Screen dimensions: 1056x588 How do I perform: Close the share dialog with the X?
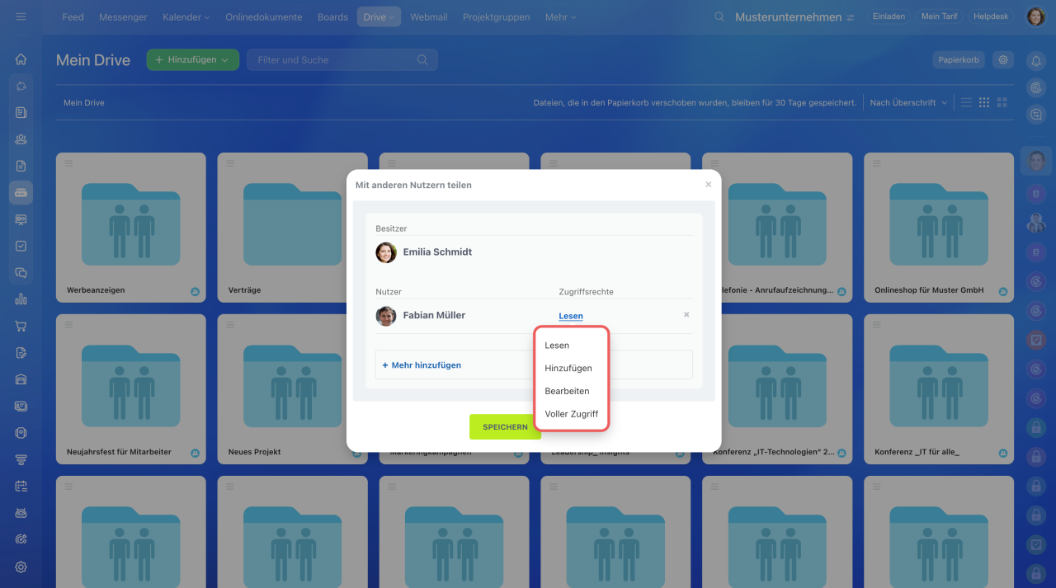708,185
